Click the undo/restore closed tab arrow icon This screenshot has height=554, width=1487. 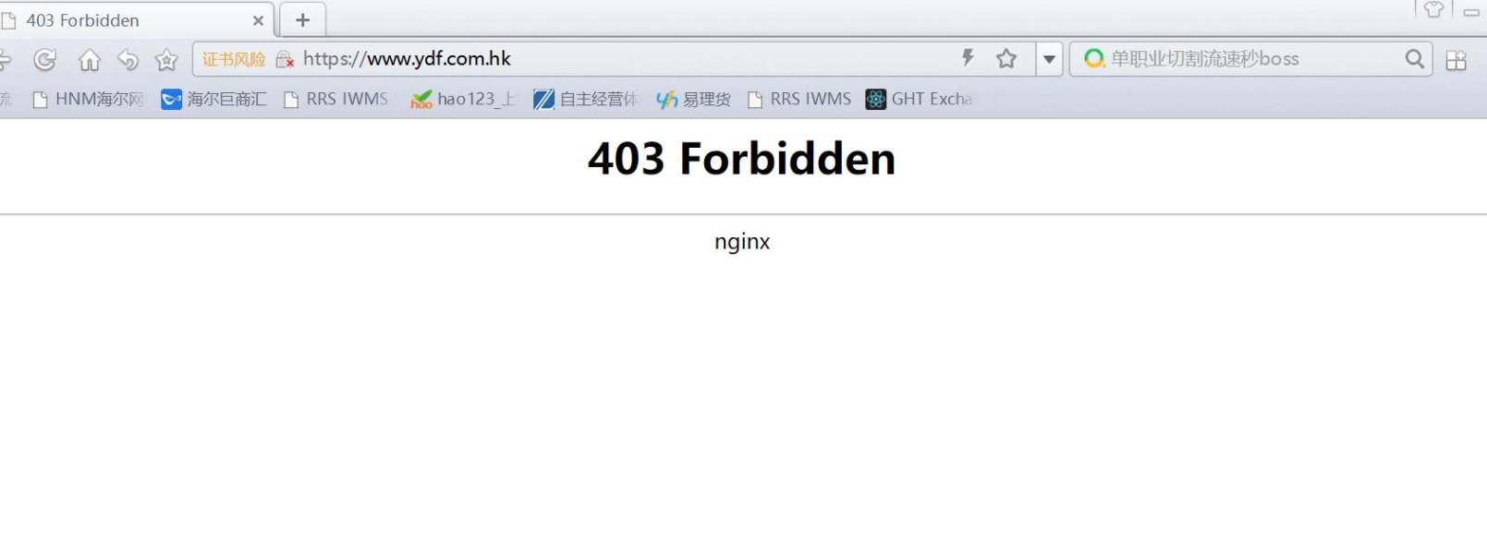coord(128,60)
